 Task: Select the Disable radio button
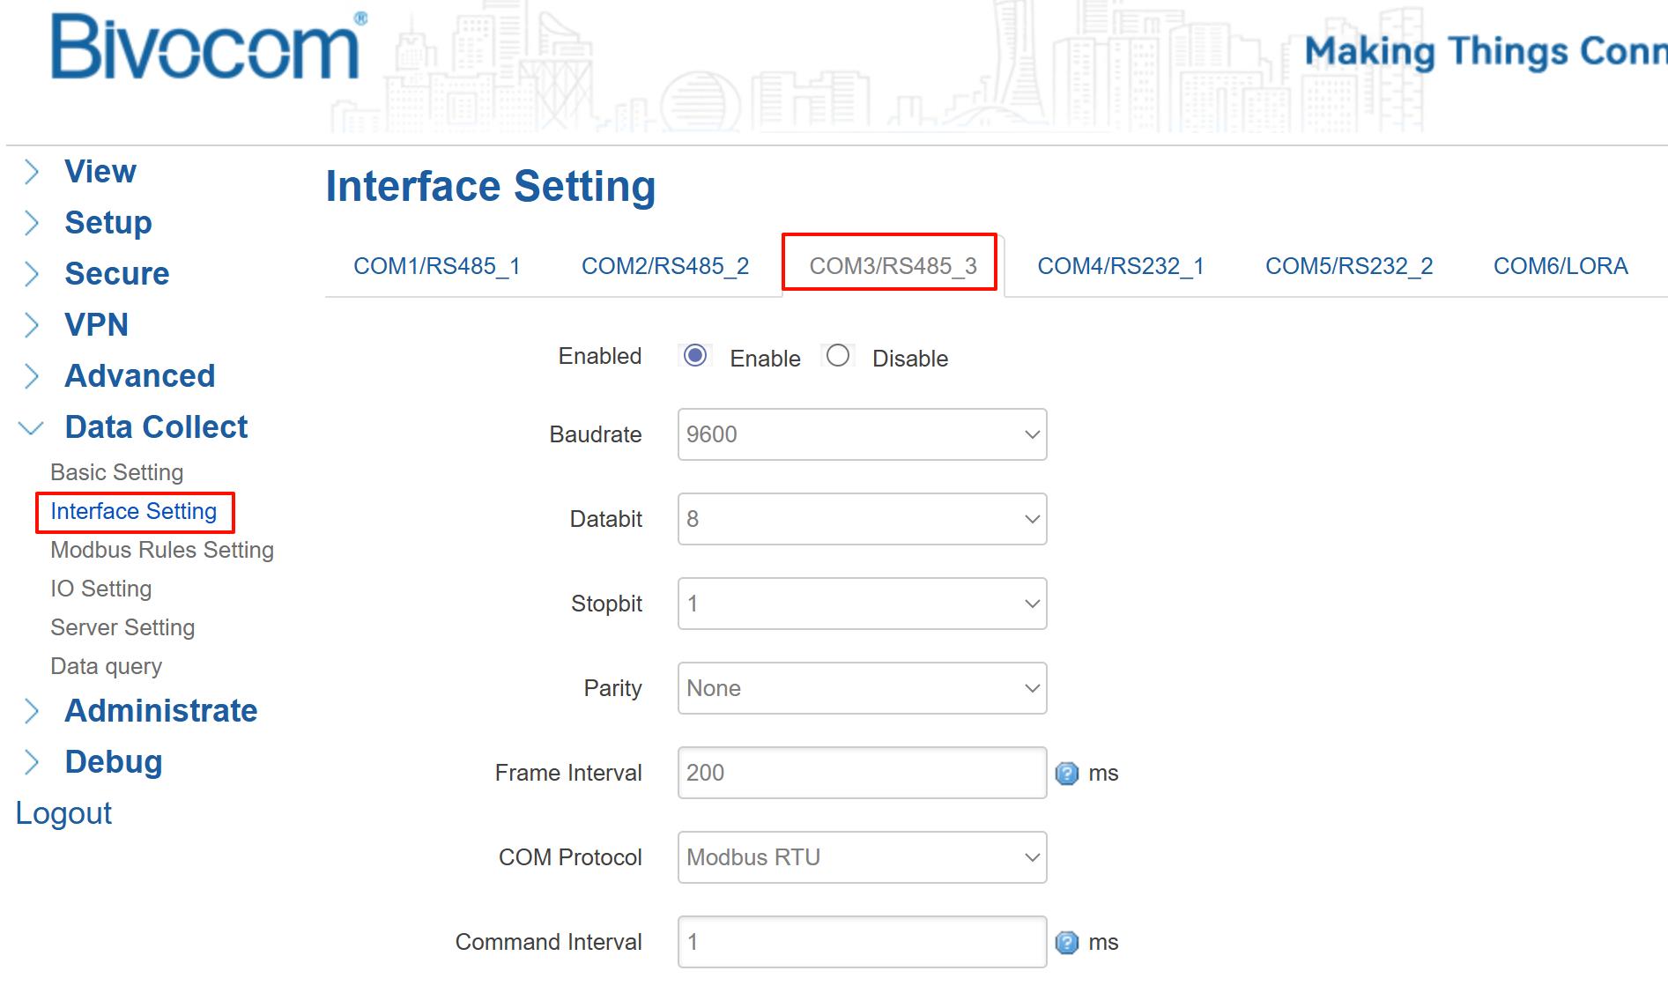pyautogui.click(x=838, y=356)
